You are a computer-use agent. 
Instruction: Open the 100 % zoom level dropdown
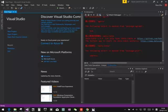91,63
